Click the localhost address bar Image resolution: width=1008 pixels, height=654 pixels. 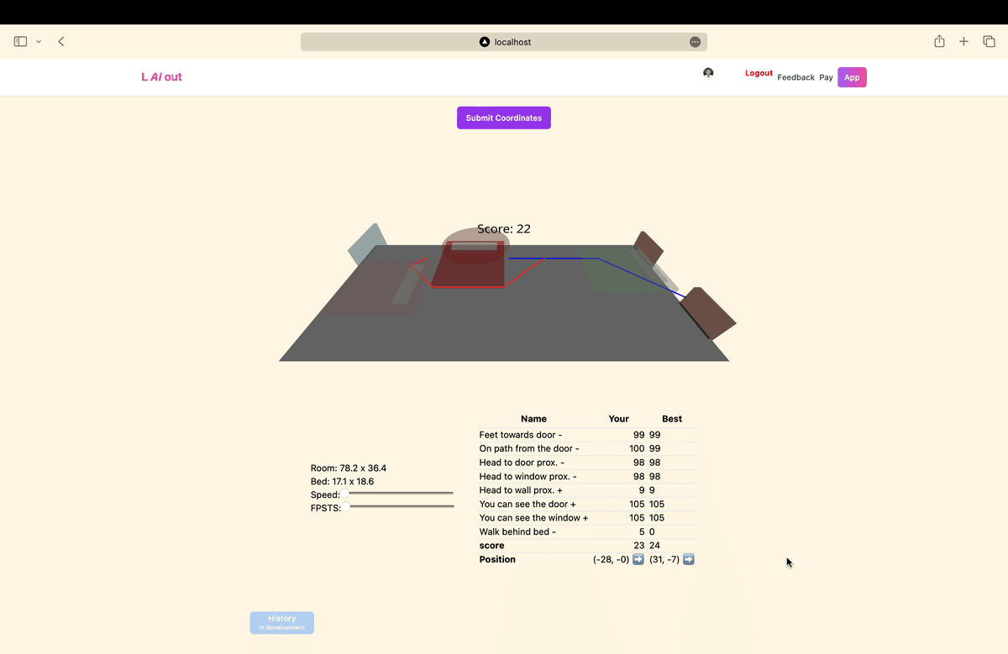[504, 41]
